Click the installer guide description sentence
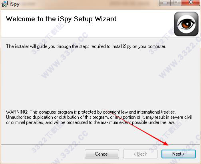Screen dimensions: 201x164 (x=86, y=46)
